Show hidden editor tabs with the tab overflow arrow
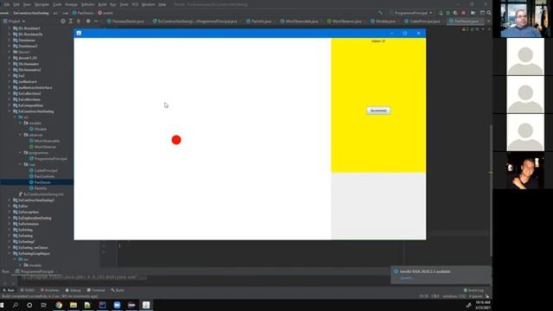Image resolution: width=553 pixels, height=311 pixels. click(x=488, y=21)
